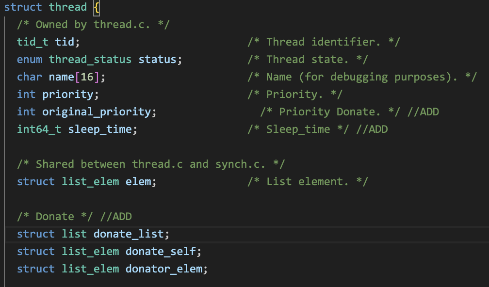Screen dimensions: 489x287
Task: Click the donate_list variable name
Action: (x=129, y=234)
